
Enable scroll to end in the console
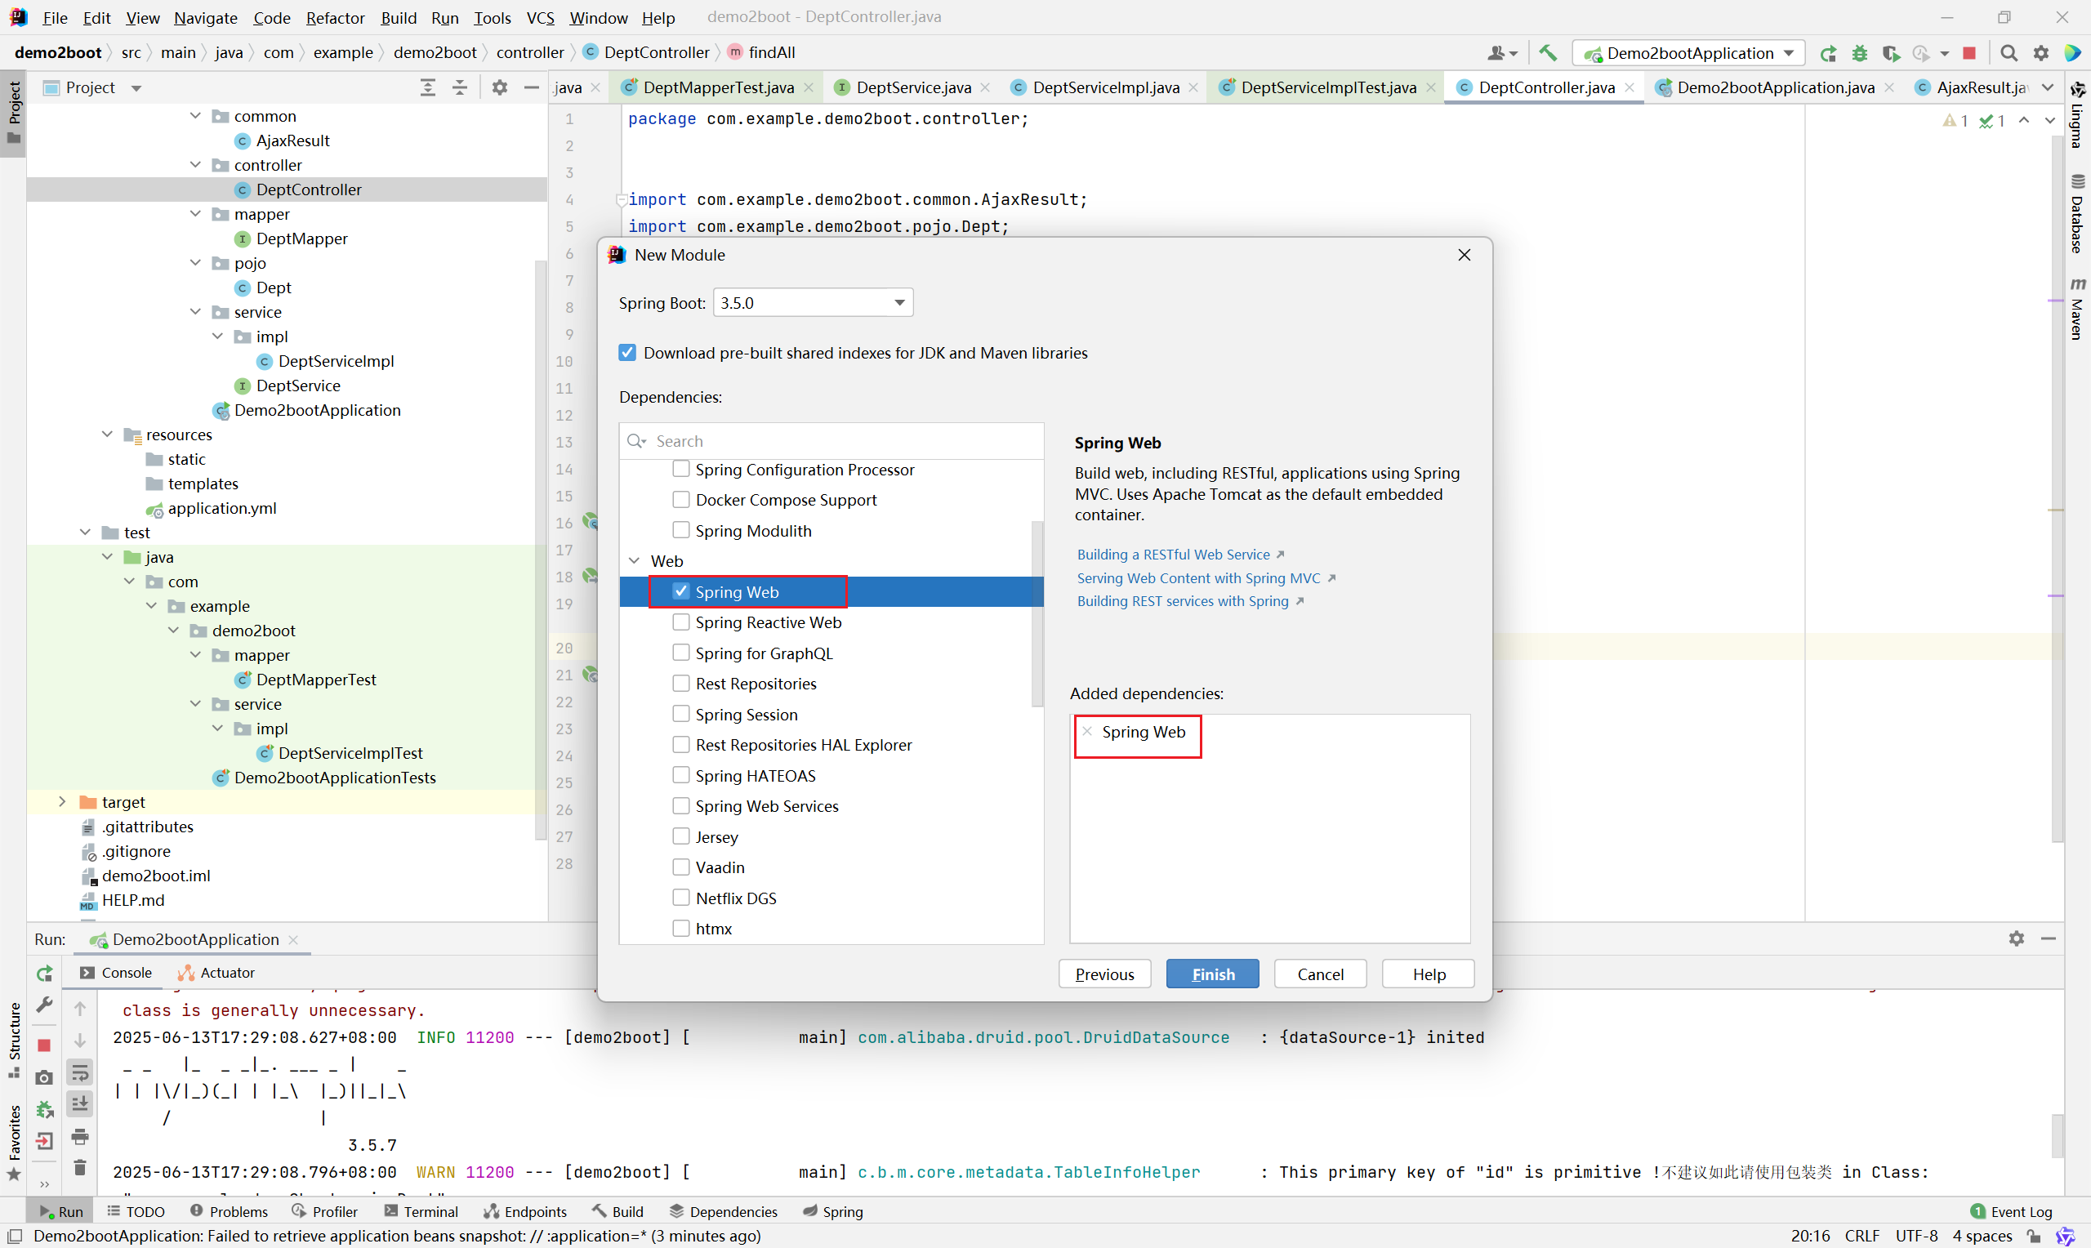click(x=80, y=1103)
